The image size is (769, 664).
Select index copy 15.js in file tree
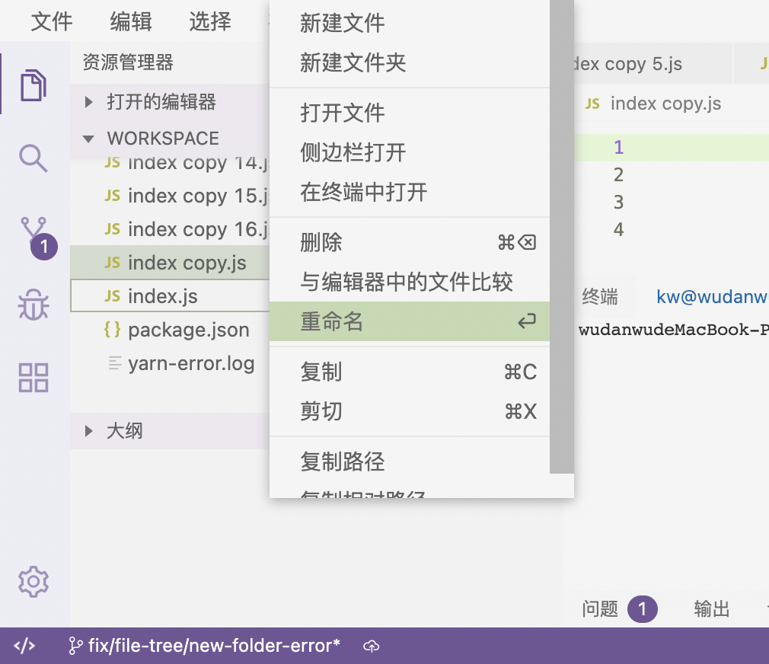[170, 196]
